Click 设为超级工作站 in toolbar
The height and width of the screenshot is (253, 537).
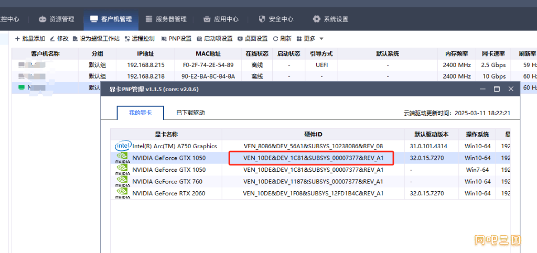[96, 39]
